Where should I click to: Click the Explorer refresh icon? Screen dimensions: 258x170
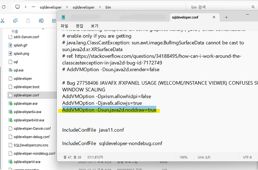[4, 7]
